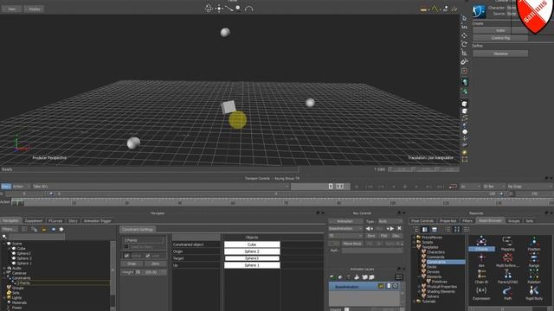Screen dimensions: 554x311
Task: Click the Navigator search input field
Action: pyautogui.click(x=36, y=237)
